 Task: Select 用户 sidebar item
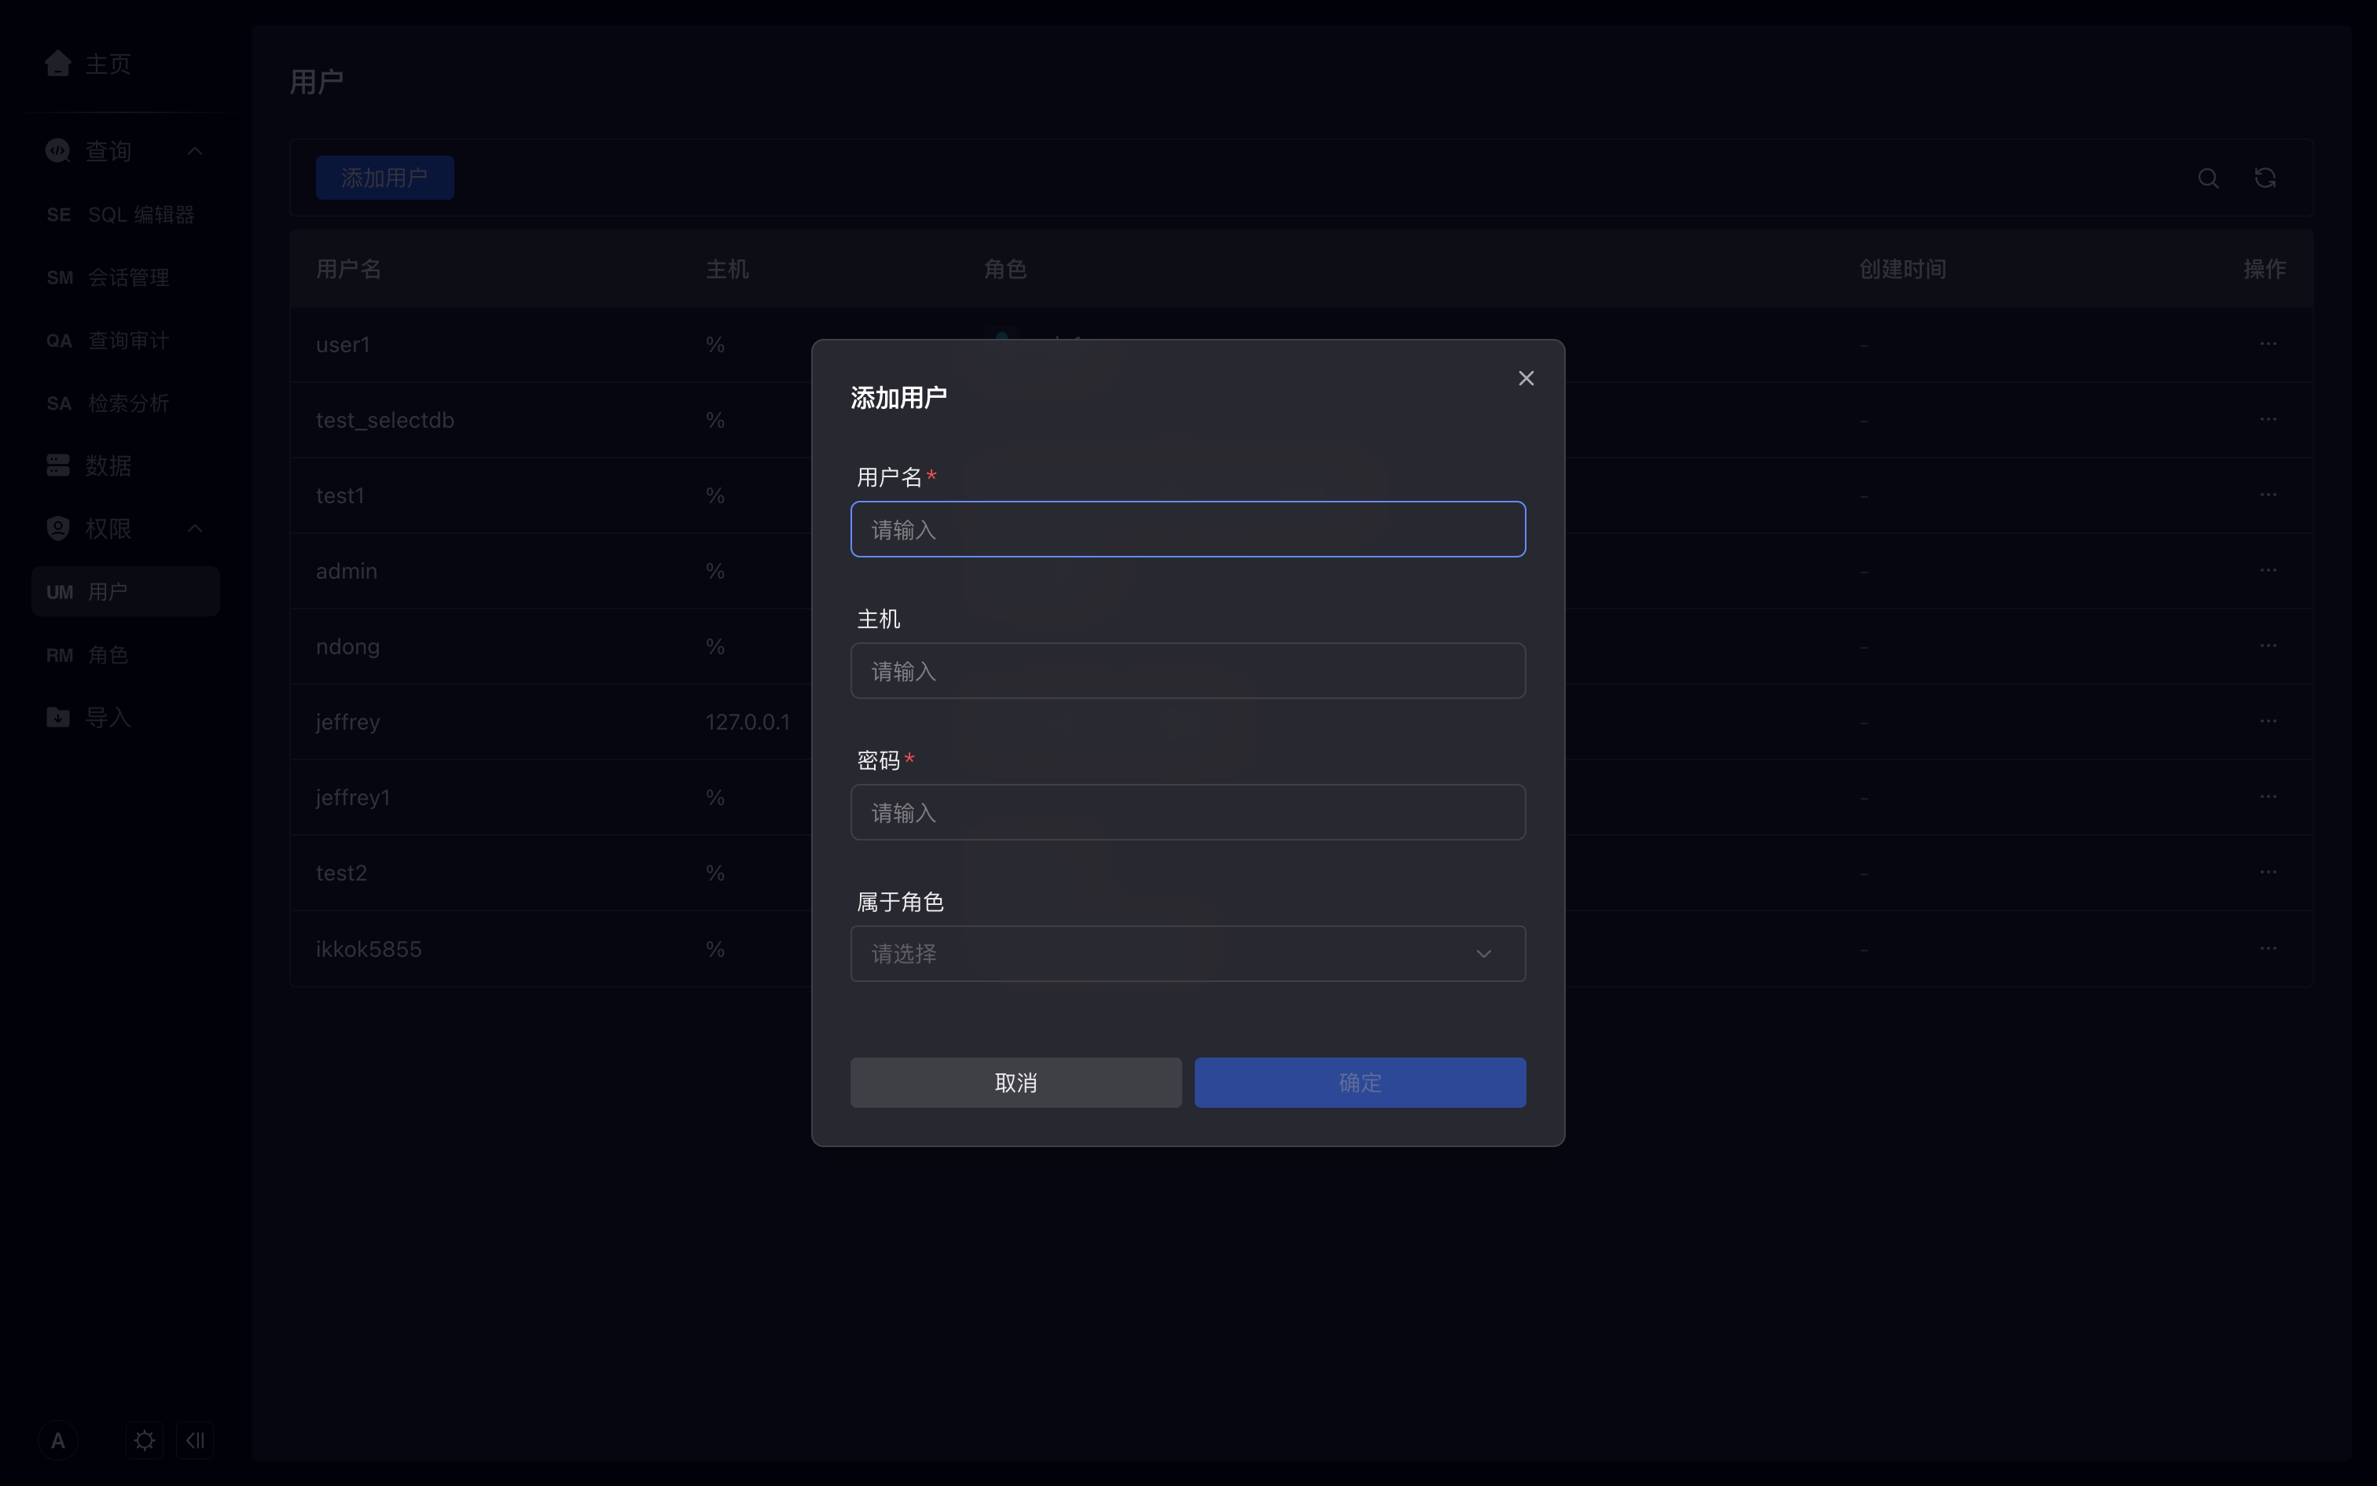click(125, 591)
